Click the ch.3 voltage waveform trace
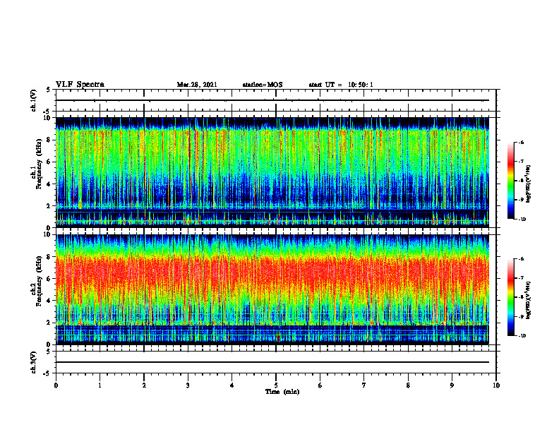The height and width of the screenshot is (432, 559). (272, 362)
